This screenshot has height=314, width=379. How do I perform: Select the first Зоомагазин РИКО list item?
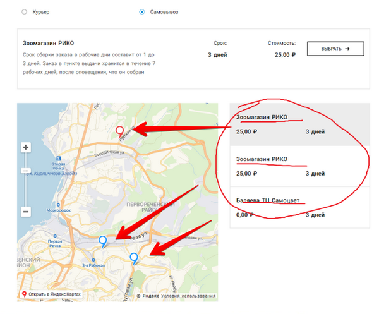[x=299, y=124]
